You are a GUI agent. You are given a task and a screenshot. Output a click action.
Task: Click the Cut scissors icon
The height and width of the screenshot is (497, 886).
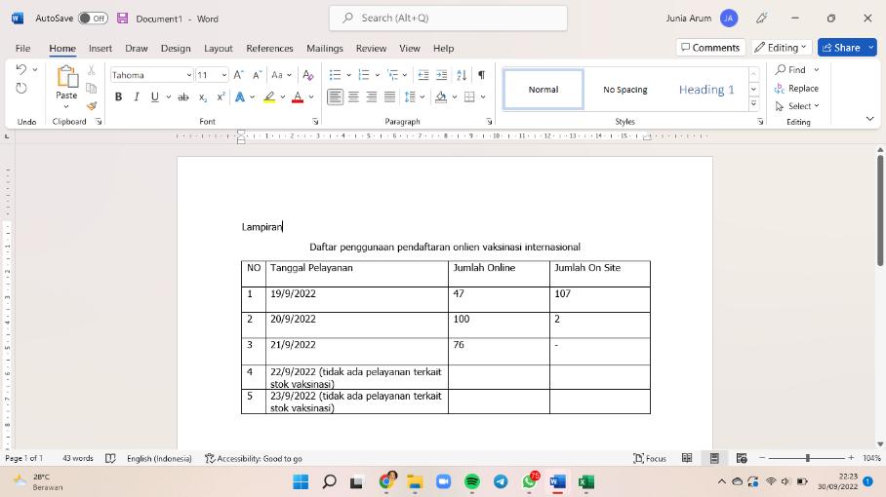click(92, 70)
